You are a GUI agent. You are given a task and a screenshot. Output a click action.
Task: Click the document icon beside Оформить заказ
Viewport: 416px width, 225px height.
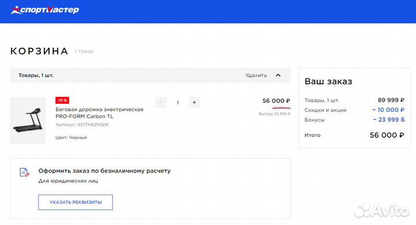tap(24, 172)
